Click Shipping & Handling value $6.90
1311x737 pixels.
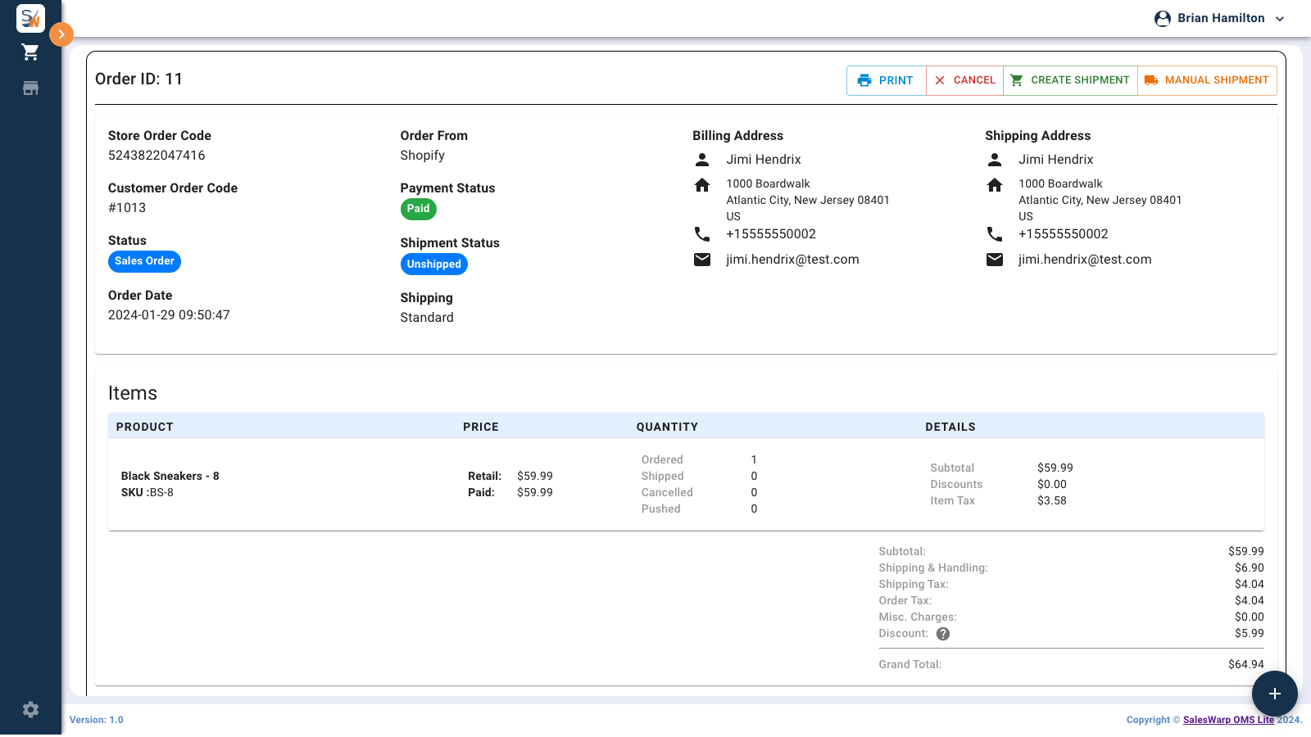[x=1249, y=567]
